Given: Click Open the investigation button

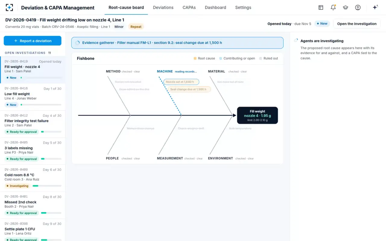Looking at the screenshot, I should point(357,24).
